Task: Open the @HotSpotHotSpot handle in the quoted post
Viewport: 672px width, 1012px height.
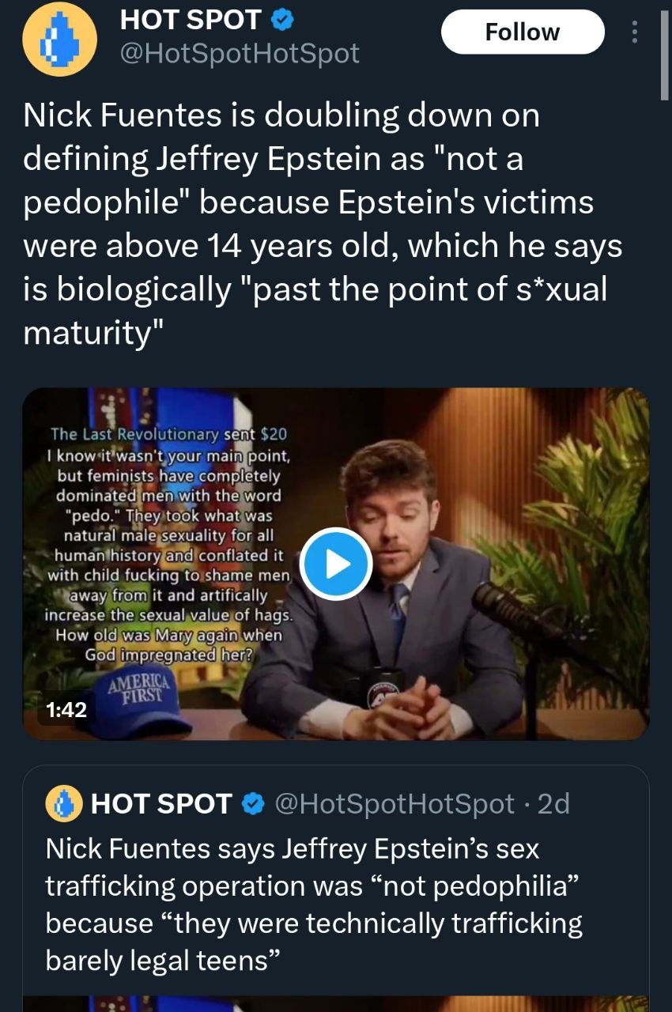Action: [393, 804]
